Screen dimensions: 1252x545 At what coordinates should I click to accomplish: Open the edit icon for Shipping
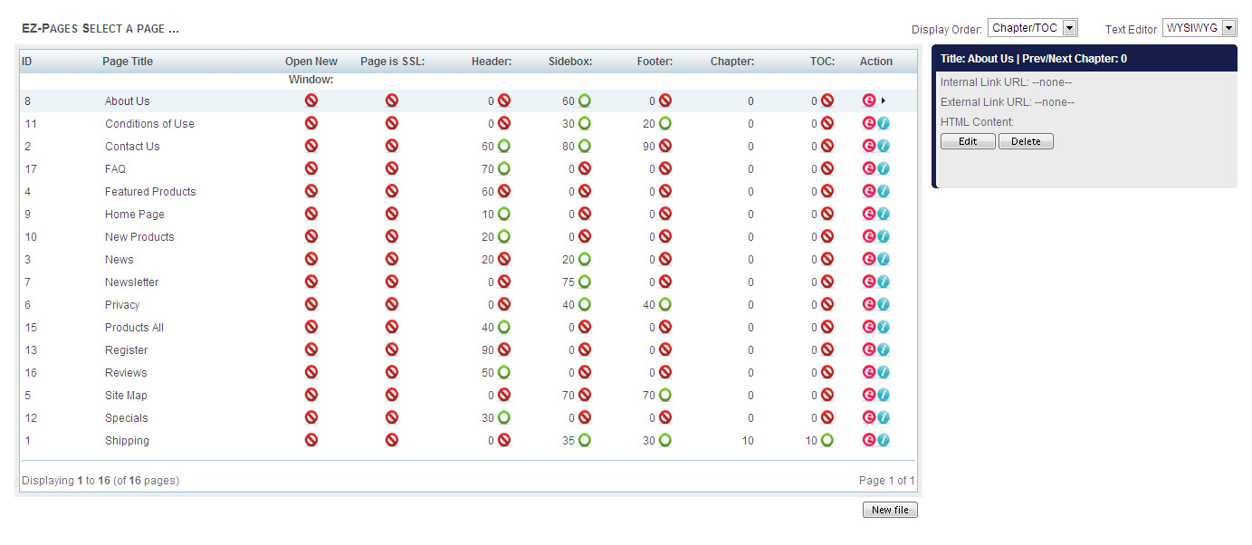[869, 440]
